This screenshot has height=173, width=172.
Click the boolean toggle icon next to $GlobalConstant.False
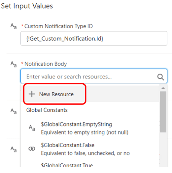32,149
